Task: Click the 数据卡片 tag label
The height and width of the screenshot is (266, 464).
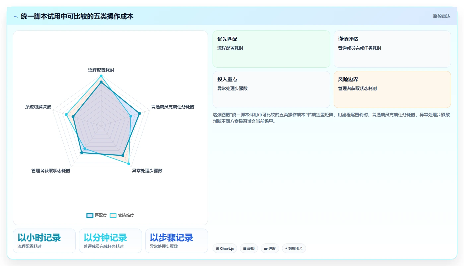Action: pyautogui.click(x=296, y=248)
